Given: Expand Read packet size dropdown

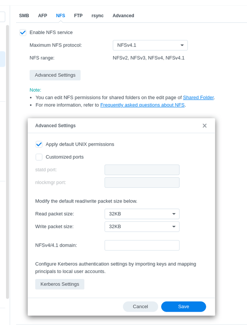Looking at the screenshot, I should point(142,214).
